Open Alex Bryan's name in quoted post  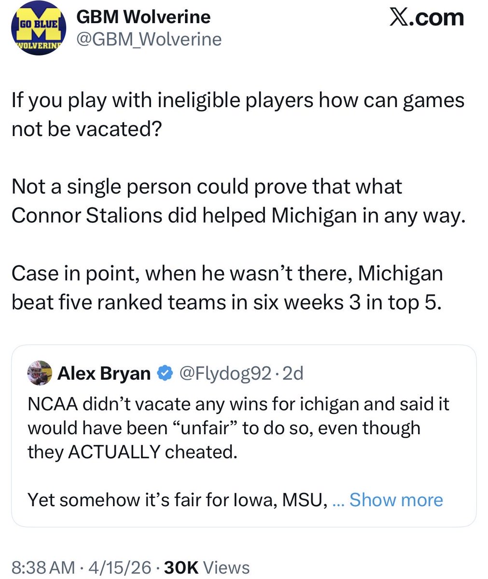(104, 373)
